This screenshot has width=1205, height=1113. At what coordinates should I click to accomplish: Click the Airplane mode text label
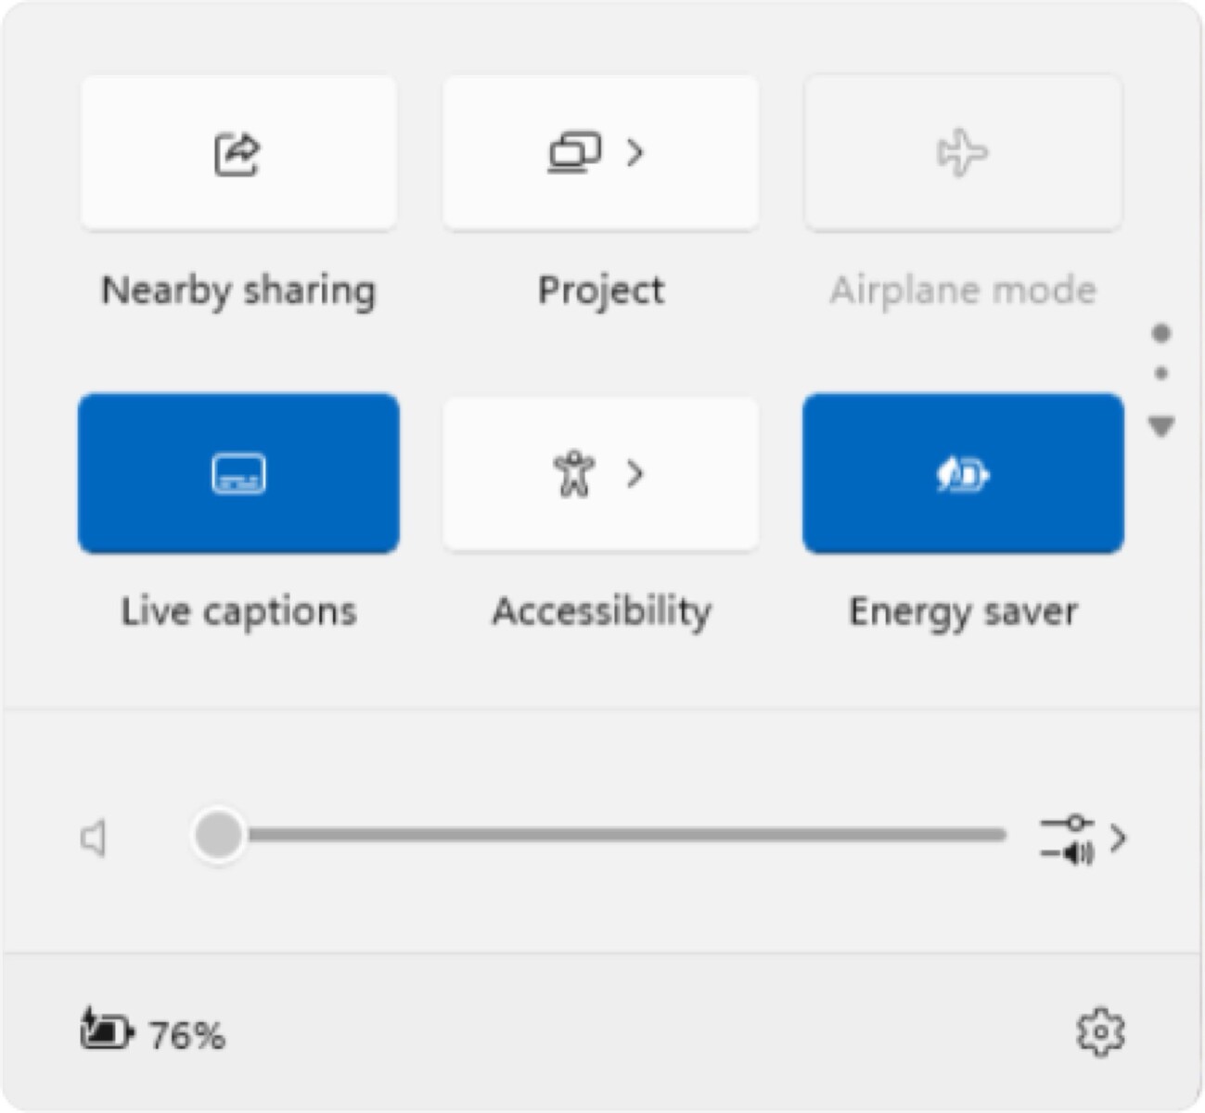962,290
